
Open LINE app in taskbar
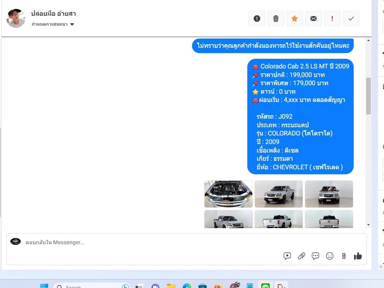(265, 286)
